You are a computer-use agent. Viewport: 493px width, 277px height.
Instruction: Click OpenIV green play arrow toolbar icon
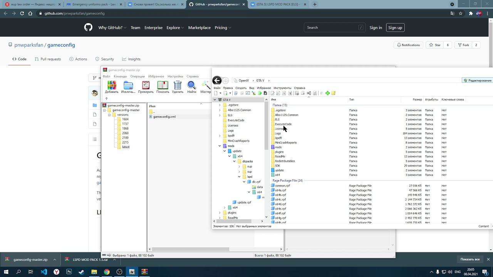coord(260,93)
